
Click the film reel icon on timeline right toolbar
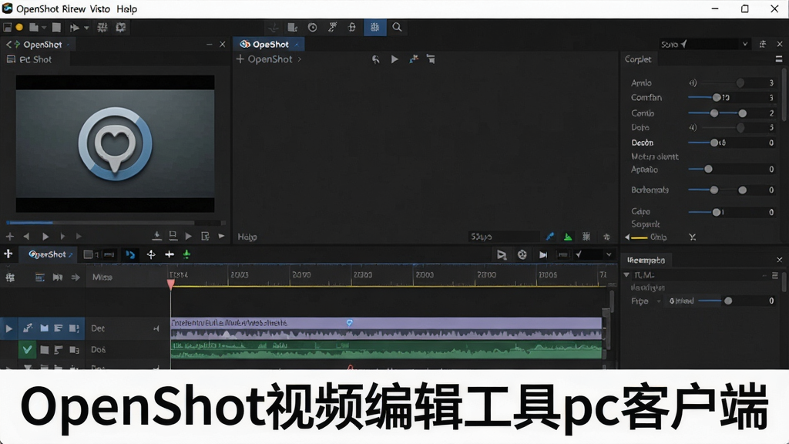pyautogui.click(x=522, y=254)
